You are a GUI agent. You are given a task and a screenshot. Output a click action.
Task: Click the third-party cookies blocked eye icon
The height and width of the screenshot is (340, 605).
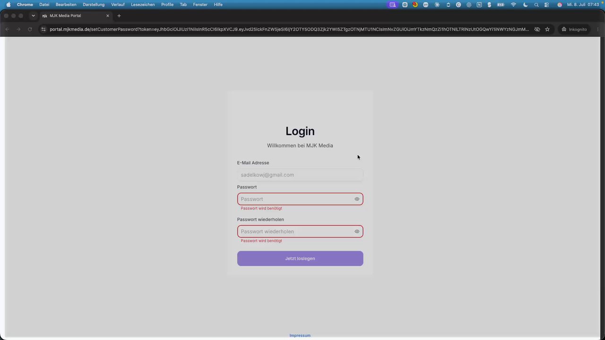point(537,29)
